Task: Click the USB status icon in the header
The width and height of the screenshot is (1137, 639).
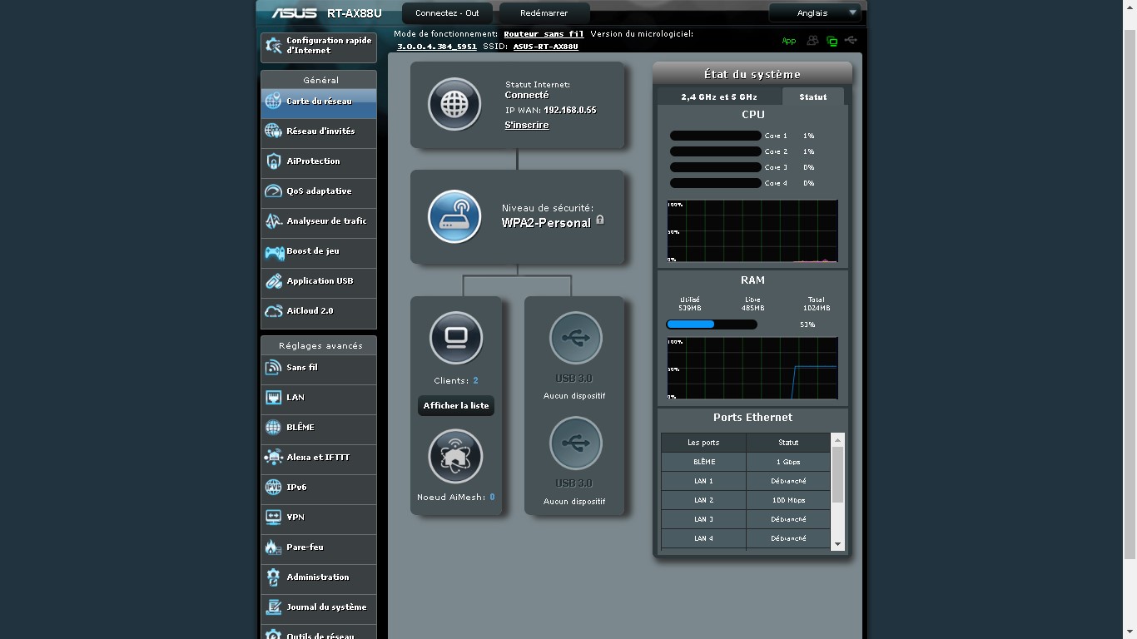Action: [850, 40]
